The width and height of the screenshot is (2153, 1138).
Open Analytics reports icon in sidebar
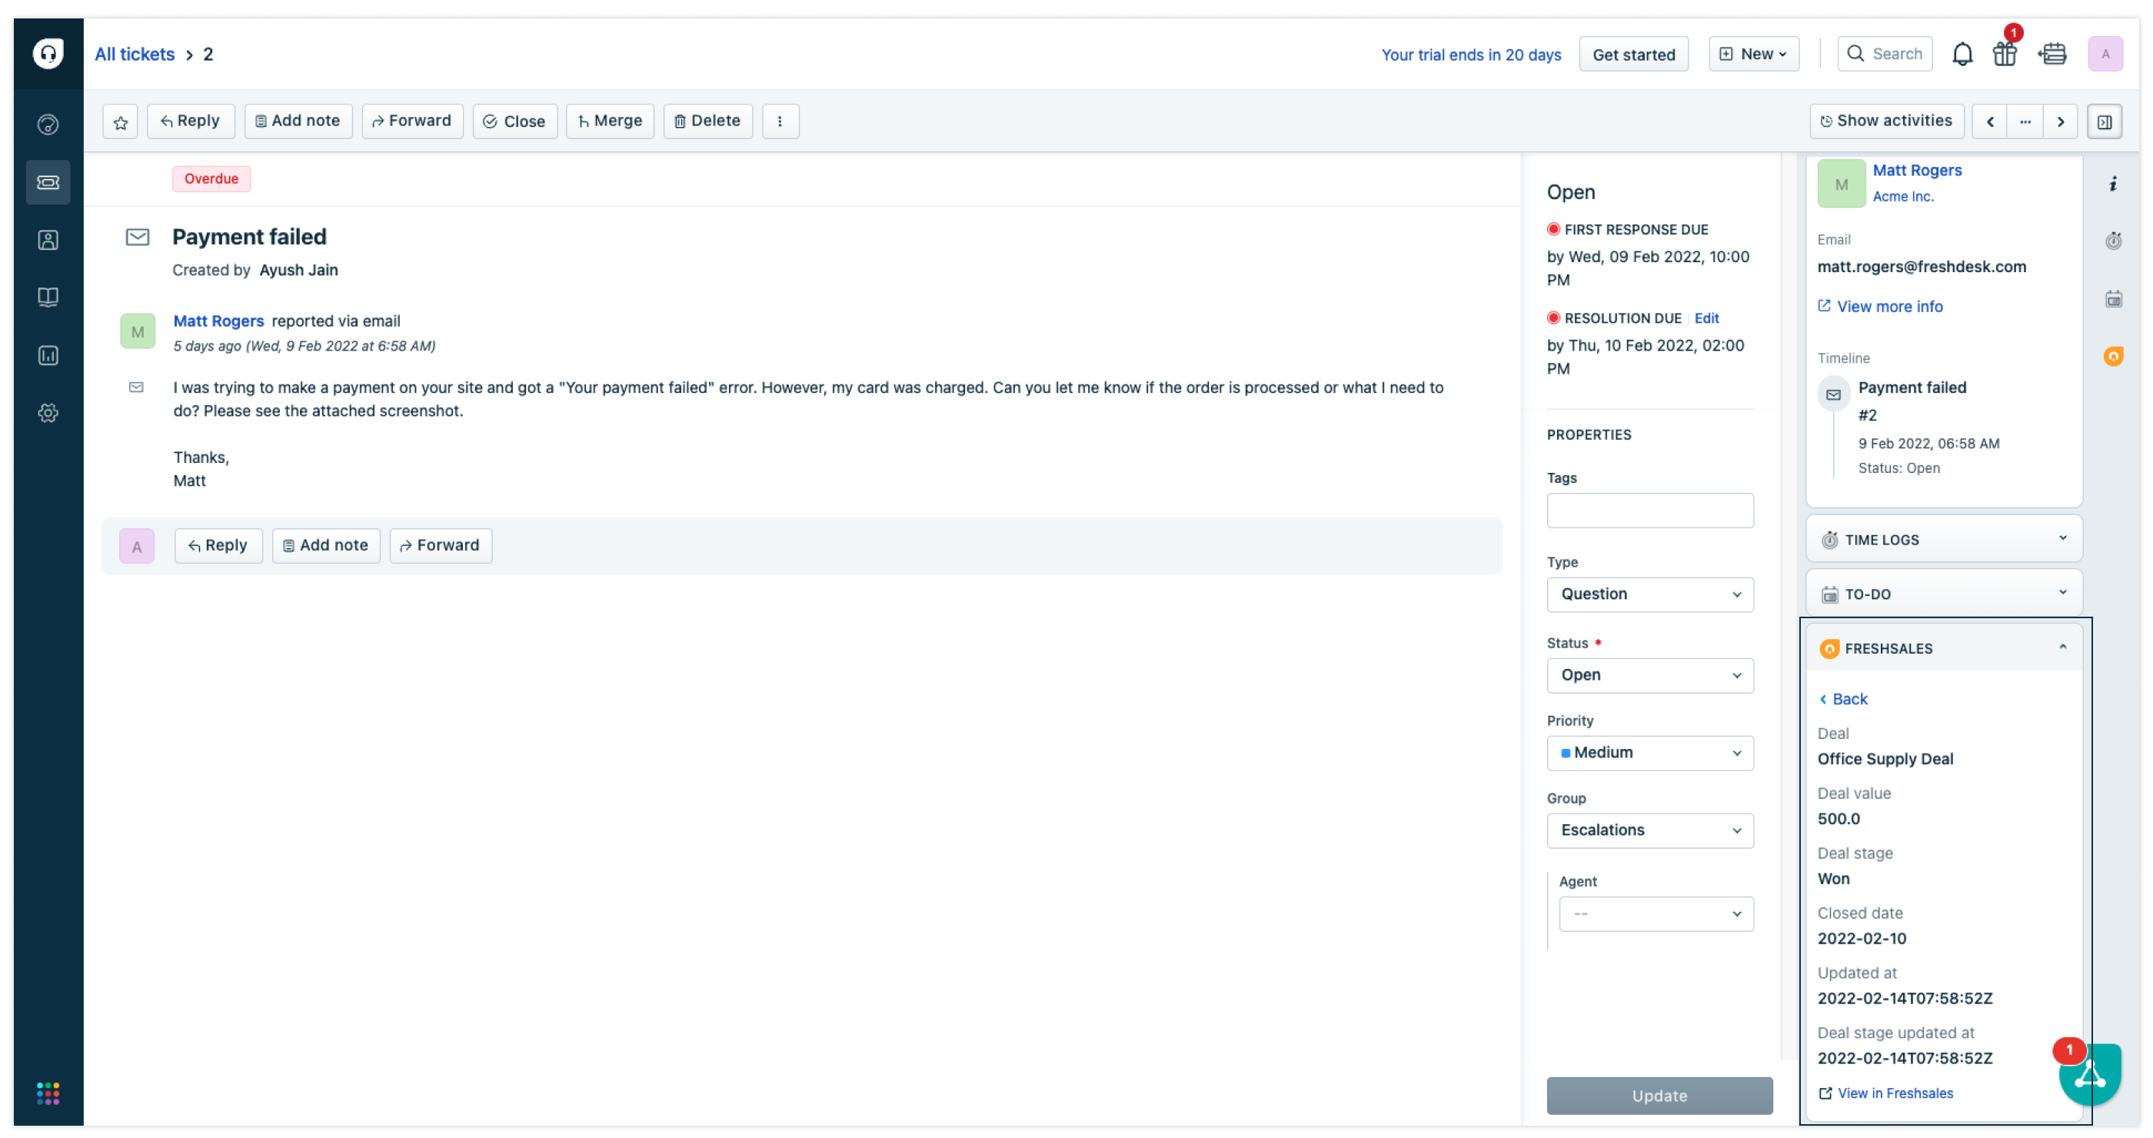tap(48, 355)
